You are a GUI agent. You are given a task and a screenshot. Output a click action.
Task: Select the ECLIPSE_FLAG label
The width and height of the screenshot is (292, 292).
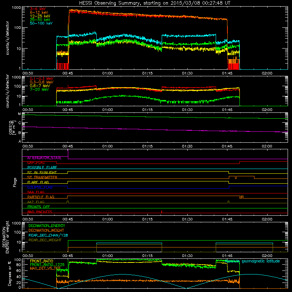coord(40,187)
